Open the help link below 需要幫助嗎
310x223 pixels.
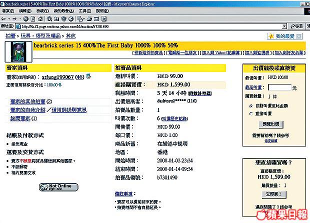[x=271, y=140]
